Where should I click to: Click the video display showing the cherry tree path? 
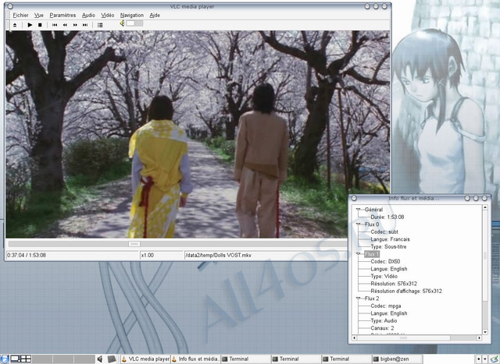coord(198,134)
